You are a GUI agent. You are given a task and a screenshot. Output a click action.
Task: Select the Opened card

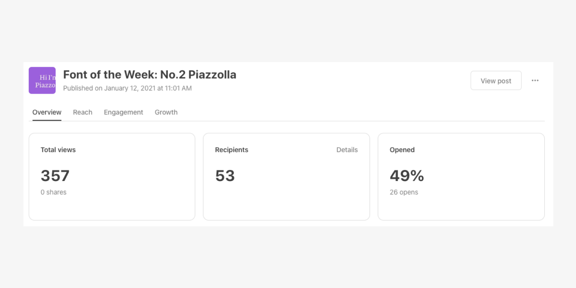[x=461, y=176]
